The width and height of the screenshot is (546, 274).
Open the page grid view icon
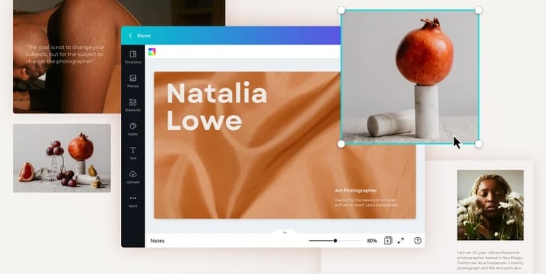pos(388,241)
